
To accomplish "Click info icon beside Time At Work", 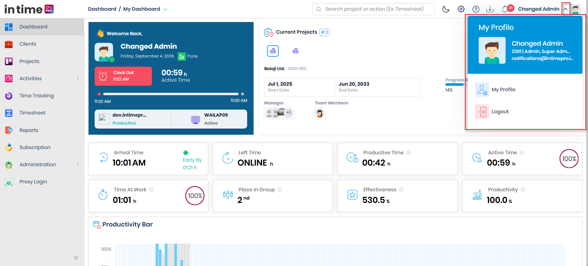I will pos(152,189).
